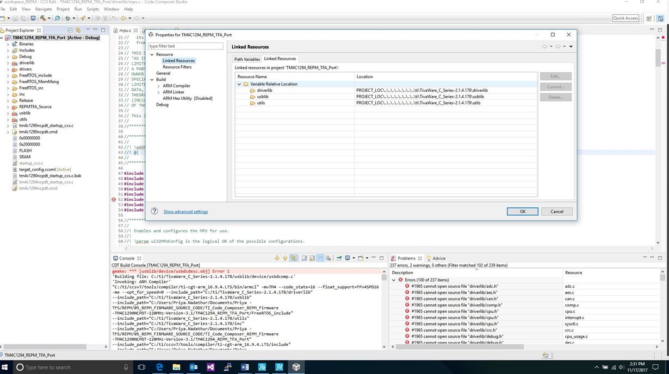The height and width of the screenshot is (374, 669).
Task: Toggle Link with Editor in Project Explorer
Action: pos(78,30)
